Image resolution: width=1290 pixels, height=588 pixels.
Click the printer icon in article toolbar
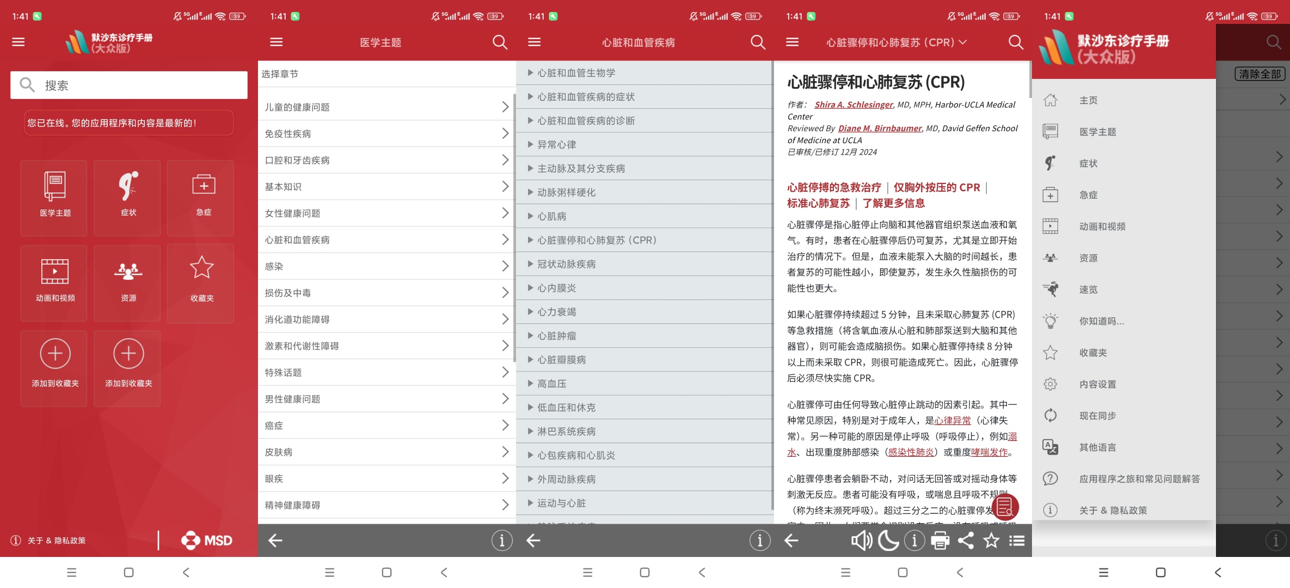(940, 541)
